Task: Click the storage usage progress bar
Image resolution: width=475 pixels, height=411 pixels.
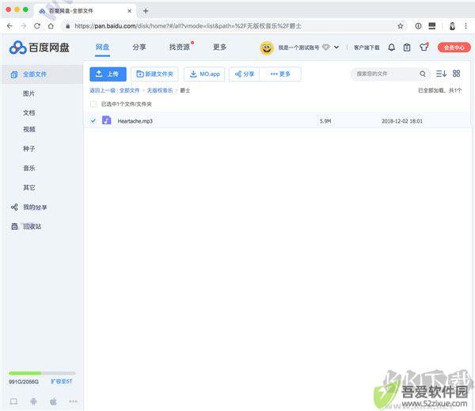Action: tap(42, 373)
